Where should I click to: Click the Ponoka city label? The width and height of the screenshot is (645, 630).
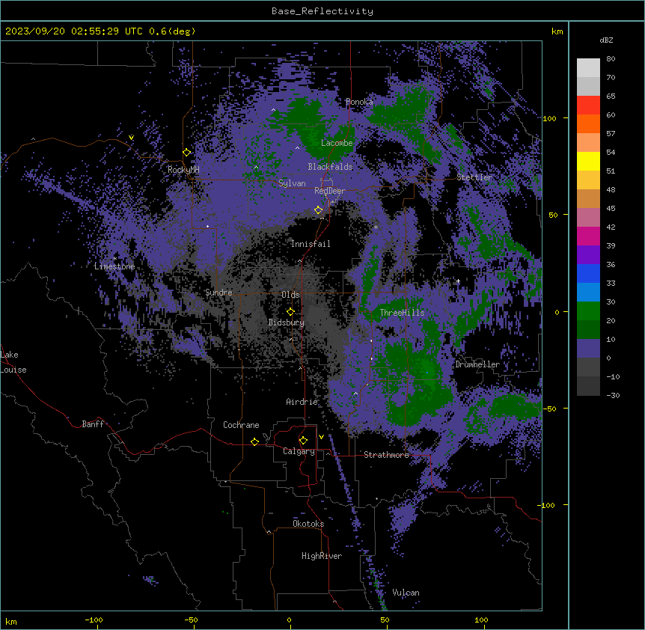[x=359, y=102]
